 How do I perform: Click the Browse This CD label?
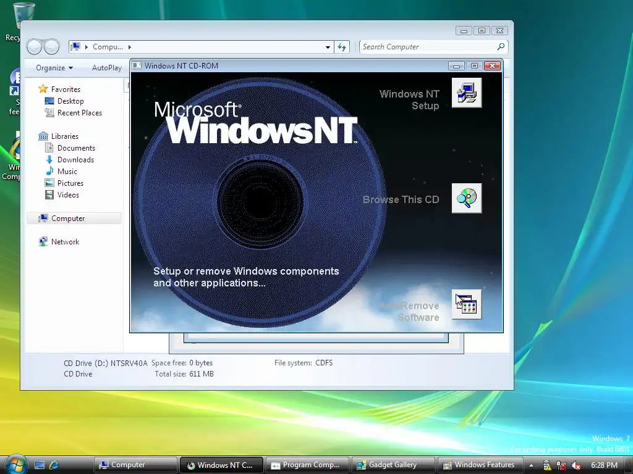(401, 199)
